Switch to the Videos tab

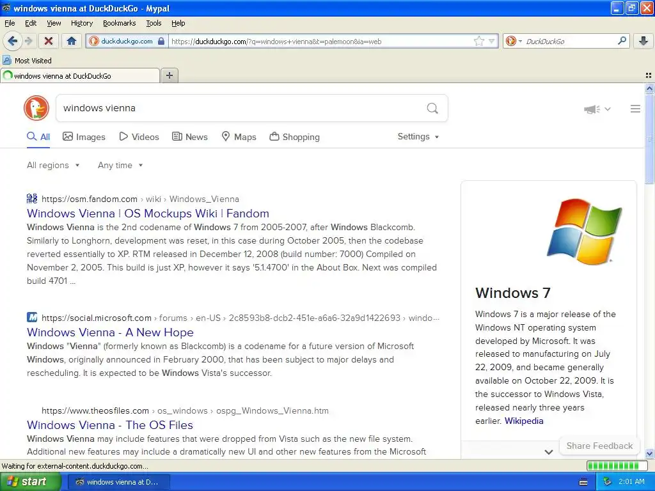pyautogui.click(x=139, y=137)
